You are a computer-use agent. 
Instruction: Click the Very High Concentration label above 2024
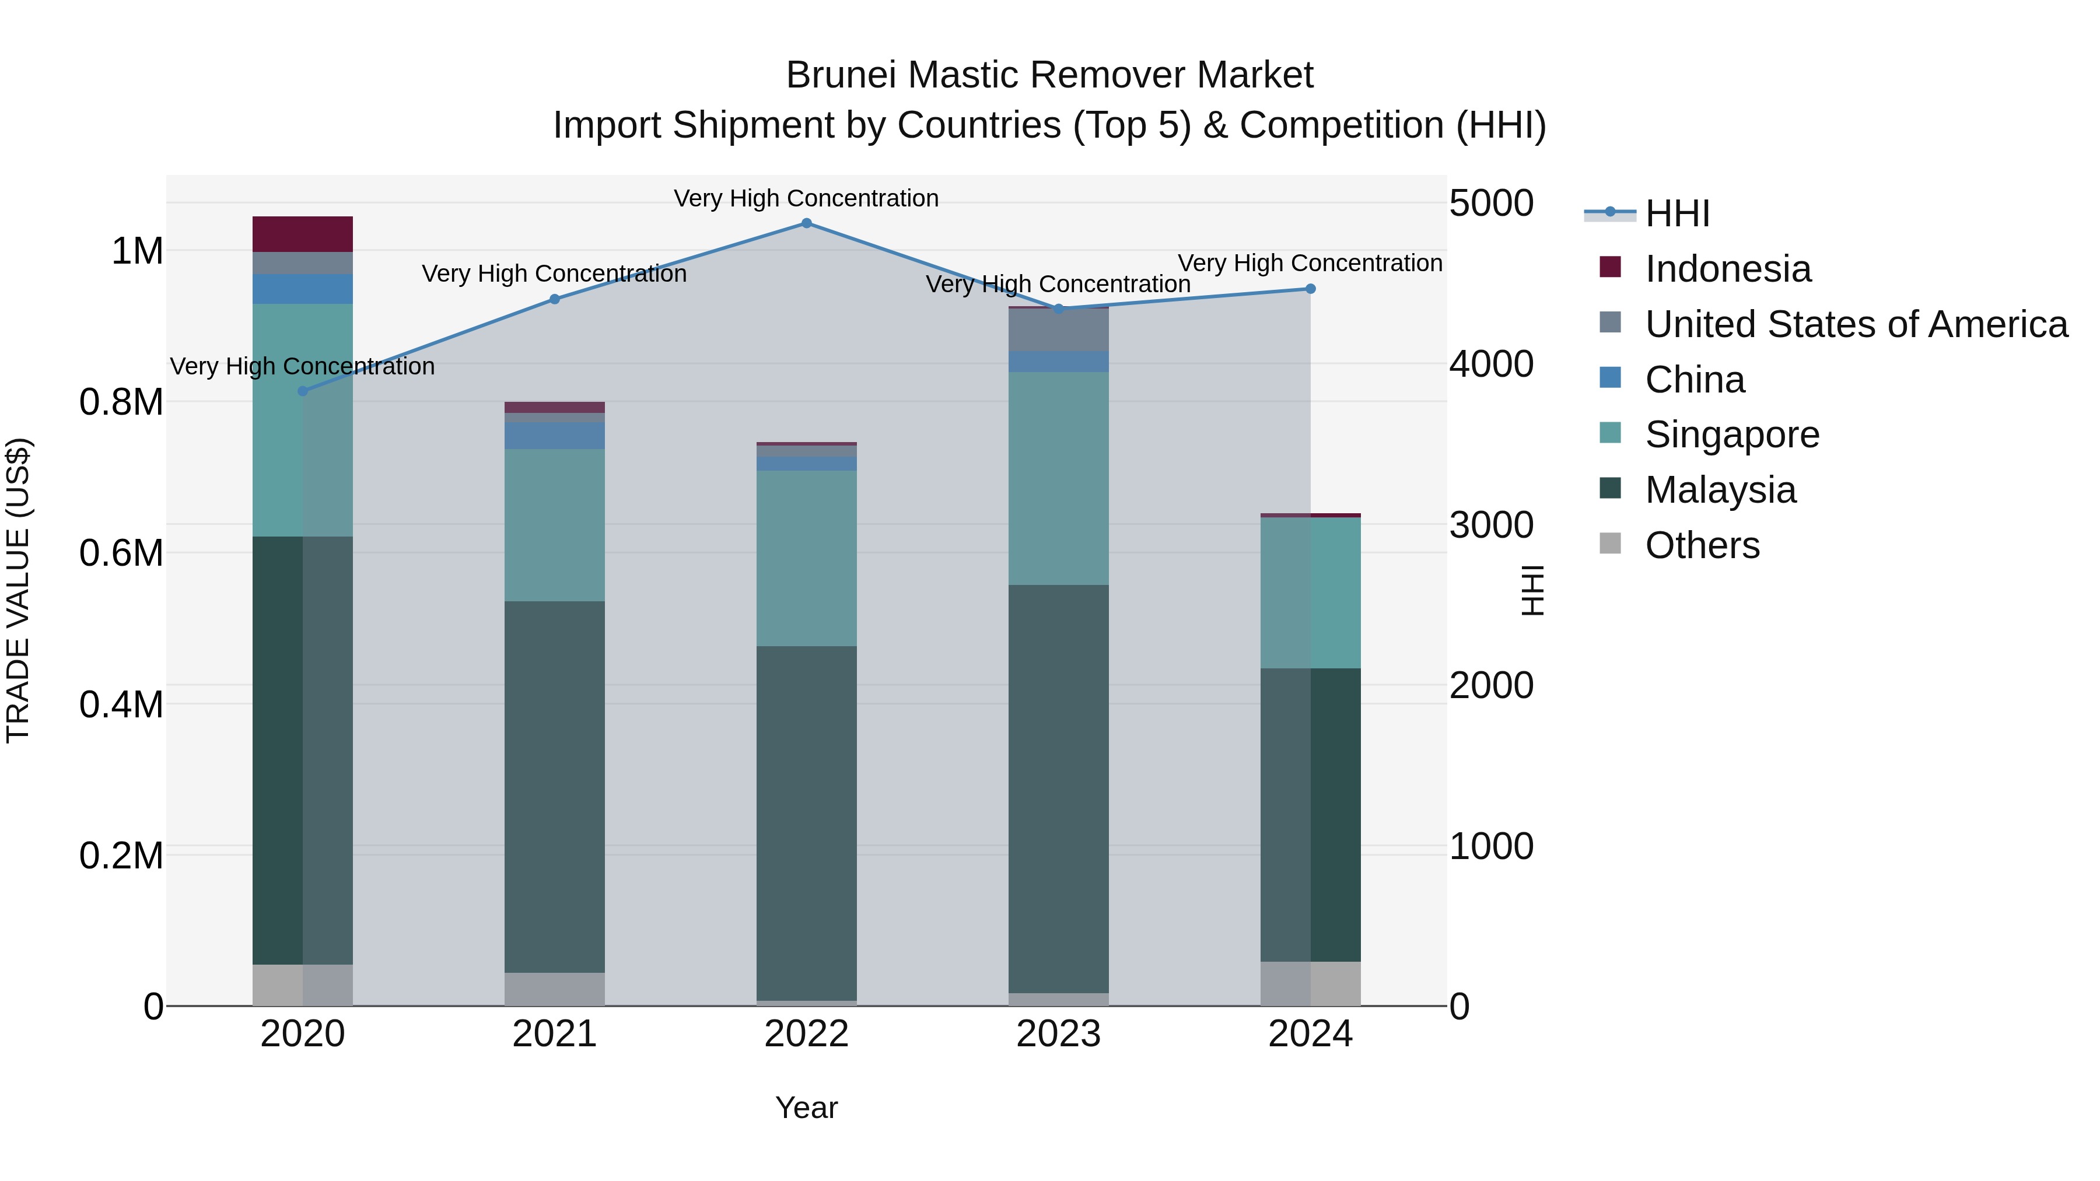(1311, 263)
